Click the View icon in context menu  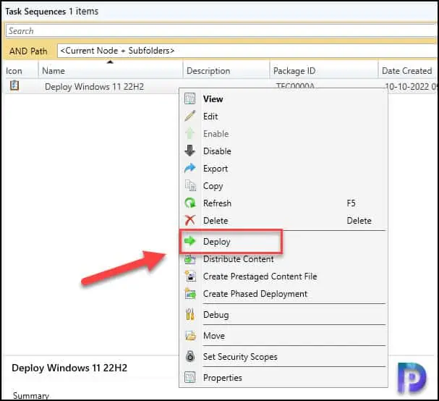pyautogui.click(x=190, y=98)
